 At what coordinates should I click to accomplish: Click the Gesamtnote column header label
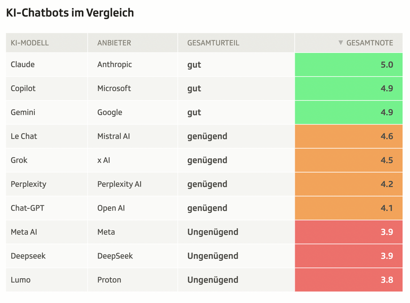point(370,43)
